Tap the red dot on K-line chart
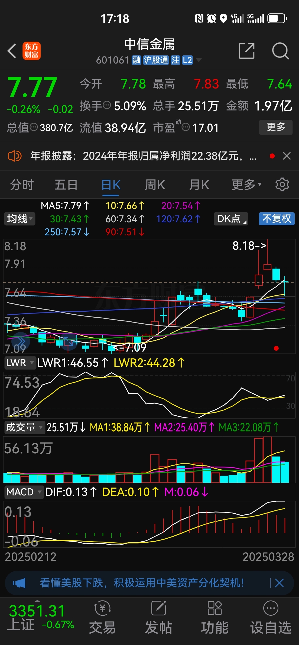The width and height of the screenshot is (299, 645). (276, 348)
